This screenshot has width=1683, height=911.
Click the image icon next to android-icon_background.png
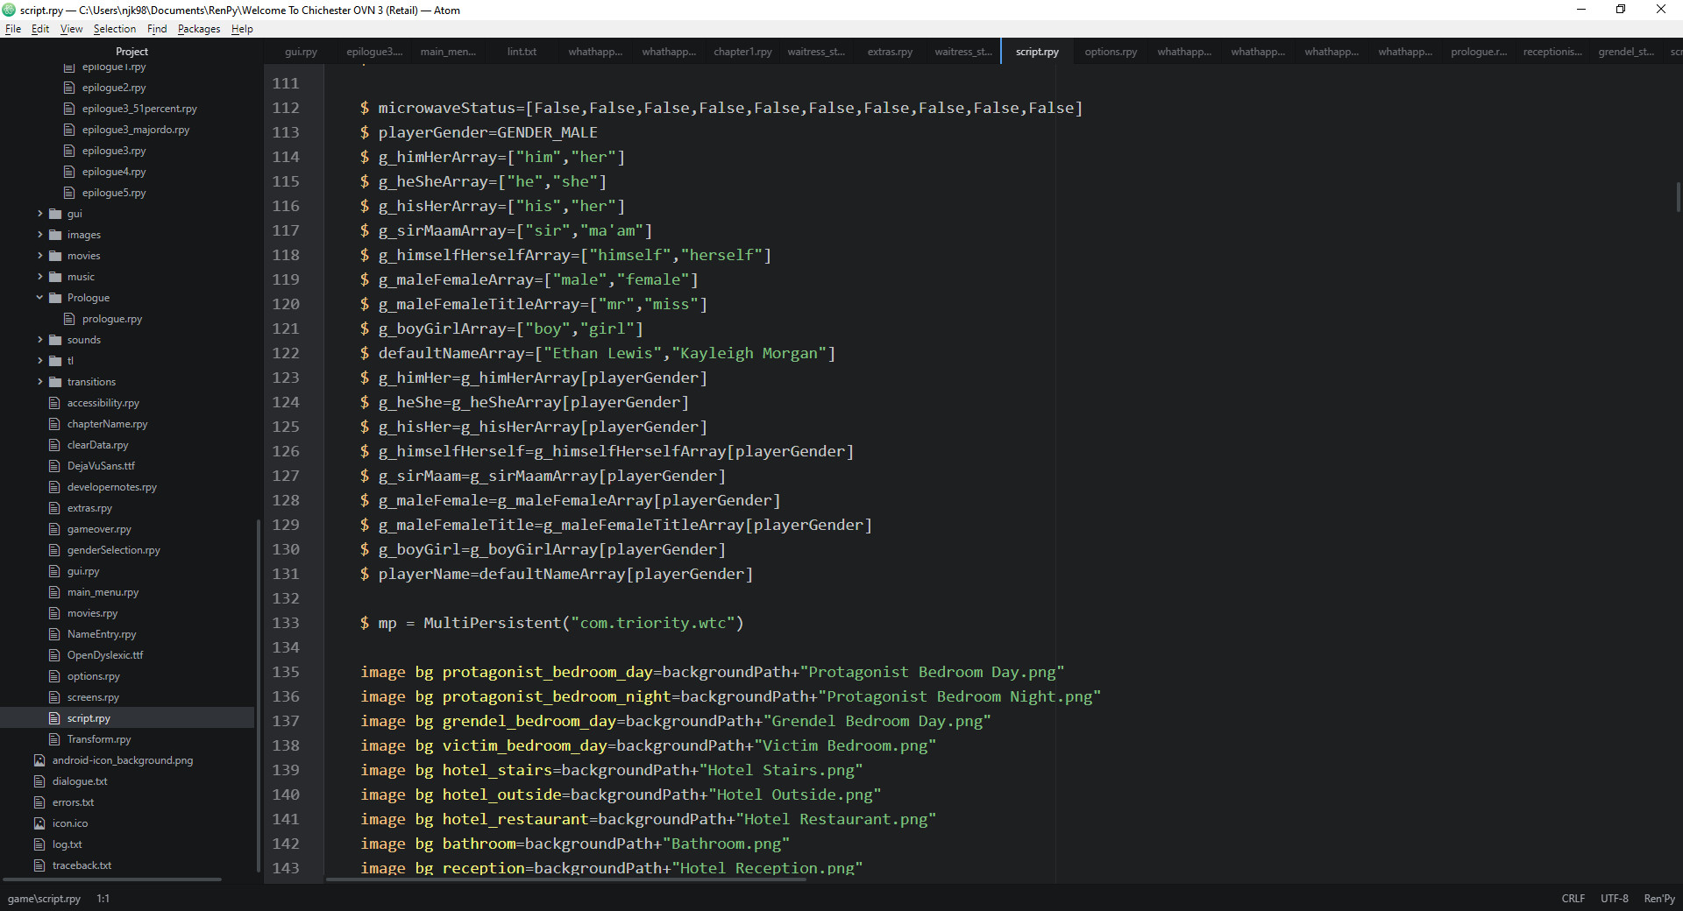pyautogui.click(x=39, y=760)
